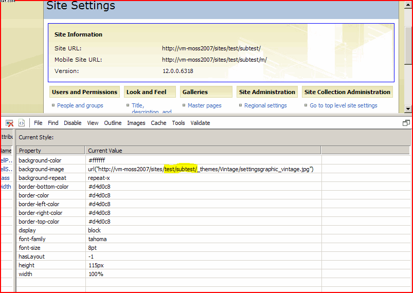Open the Find menu
413x293 pixels.
53,123
